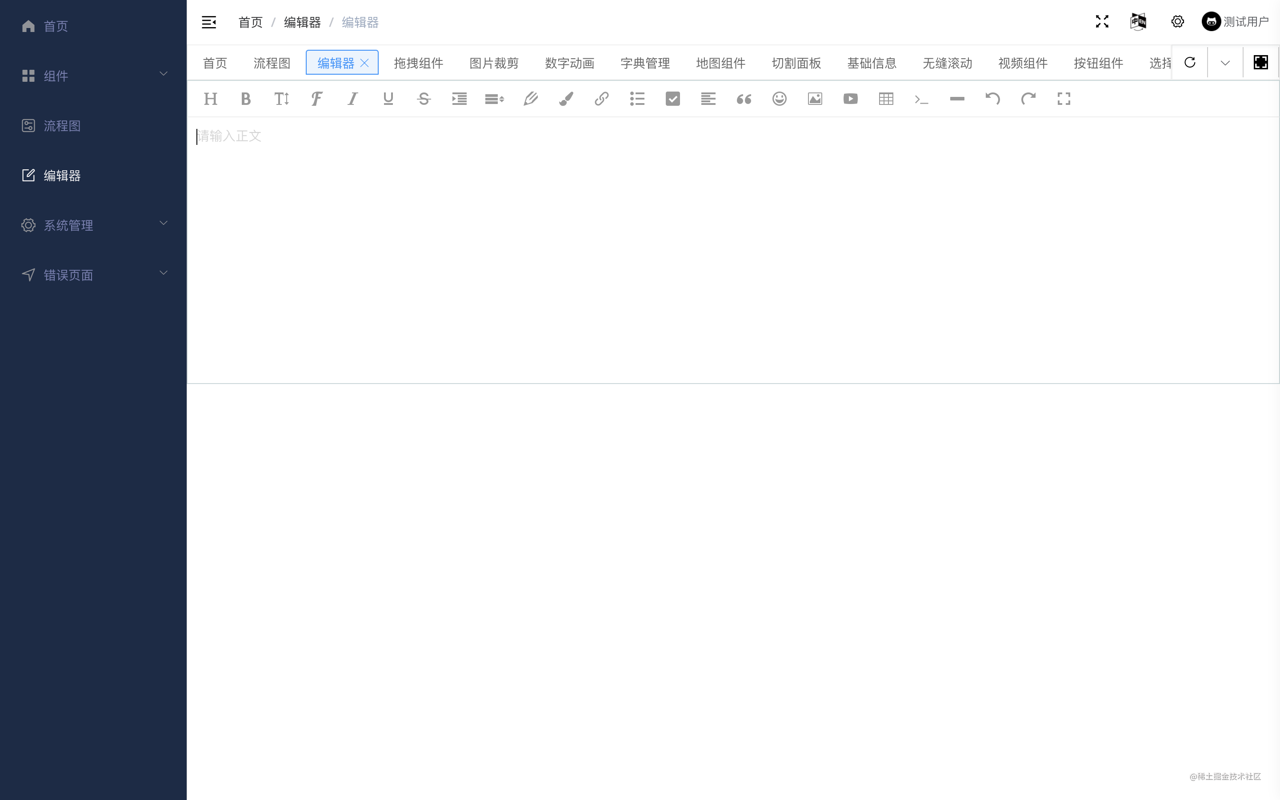The height and width of the screenshot is (800, 1280).
Task: Collapse the sidebar menu toggle
Action: [x=209, y=22]
